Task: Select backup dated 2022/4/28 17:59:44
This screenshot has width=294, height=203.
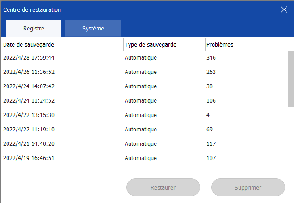Action: (144, 57)
